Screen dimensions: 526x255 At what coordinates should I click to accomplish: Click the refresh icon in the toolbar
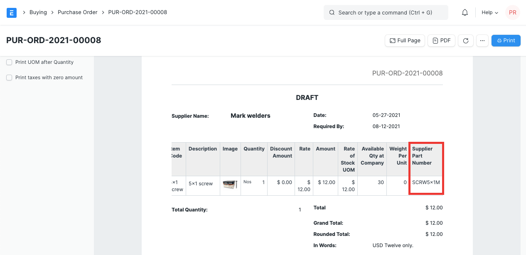(x=465, y=40)
